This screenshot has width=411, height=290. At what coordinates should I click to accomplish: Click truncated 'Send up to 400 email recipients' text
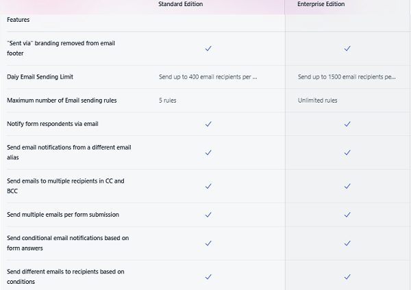pyautogui.click(x=208, y=77)
